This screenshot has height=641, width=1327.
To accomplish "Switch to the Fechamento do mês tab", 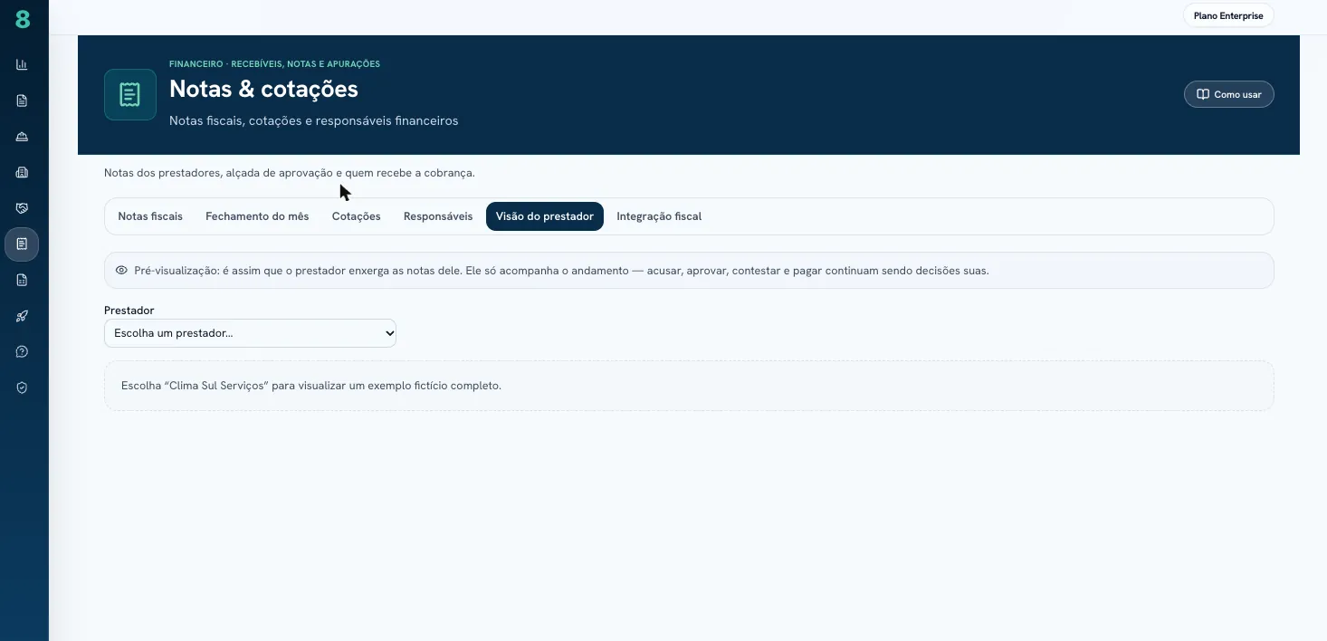I will click(x=257, y=216).
